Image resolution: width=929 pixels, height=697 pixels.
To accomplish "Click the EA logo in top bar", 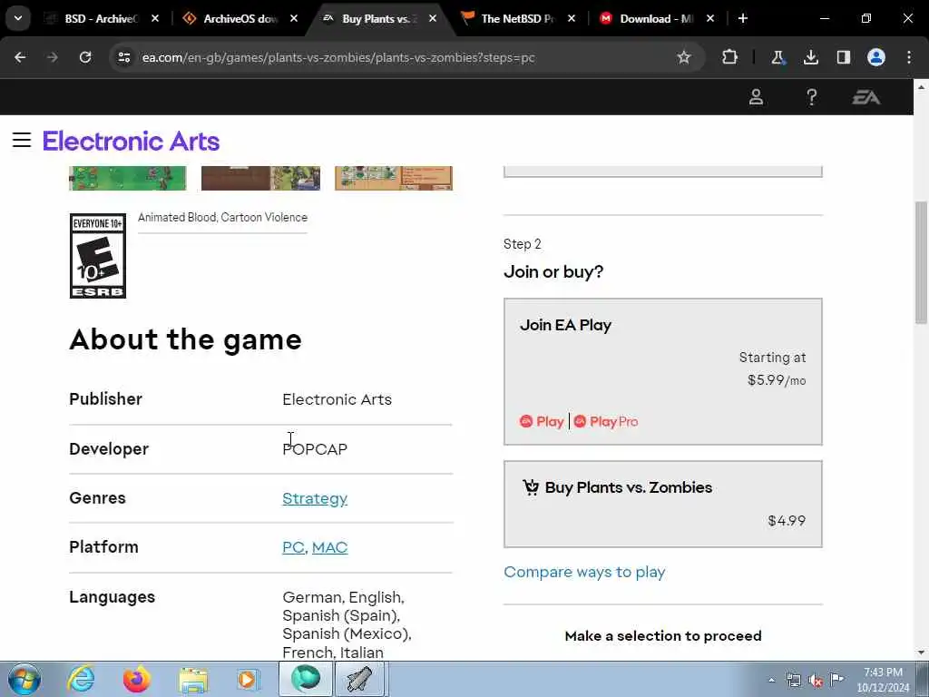I will coord(866,97).
